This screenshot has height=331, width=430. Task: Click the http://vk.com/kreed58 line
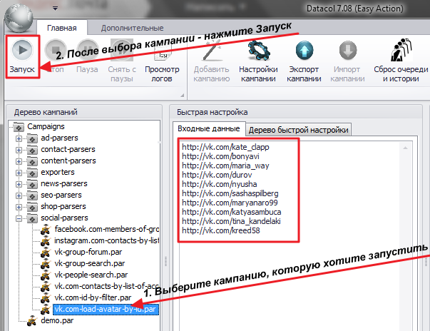[221, 230]
